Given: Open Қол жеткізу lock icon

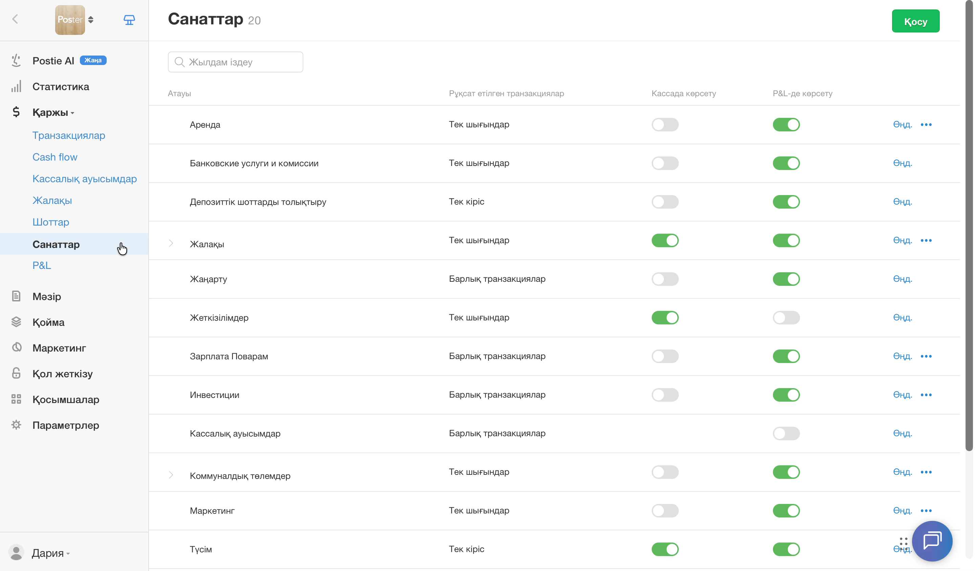Looking at the screenshot, I should click(x=16, y=374).
